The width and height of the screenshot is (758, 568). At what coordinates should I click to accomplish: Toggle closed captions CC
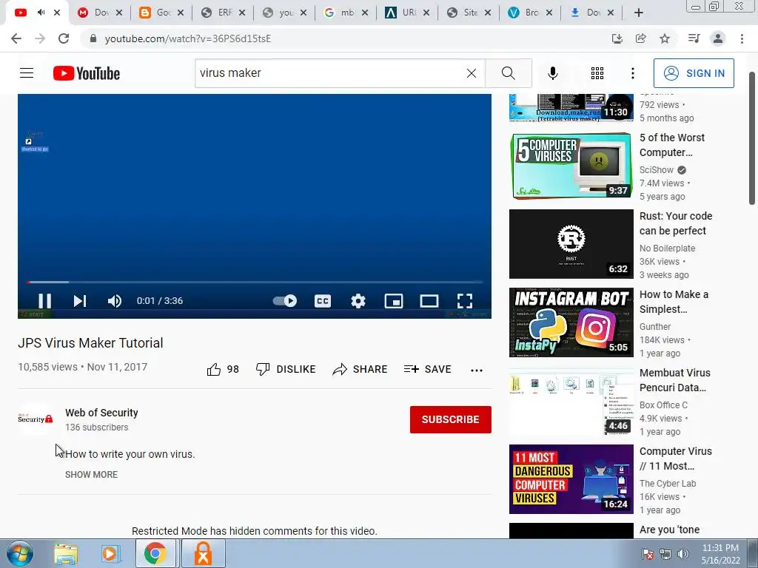tap(323, 301)
